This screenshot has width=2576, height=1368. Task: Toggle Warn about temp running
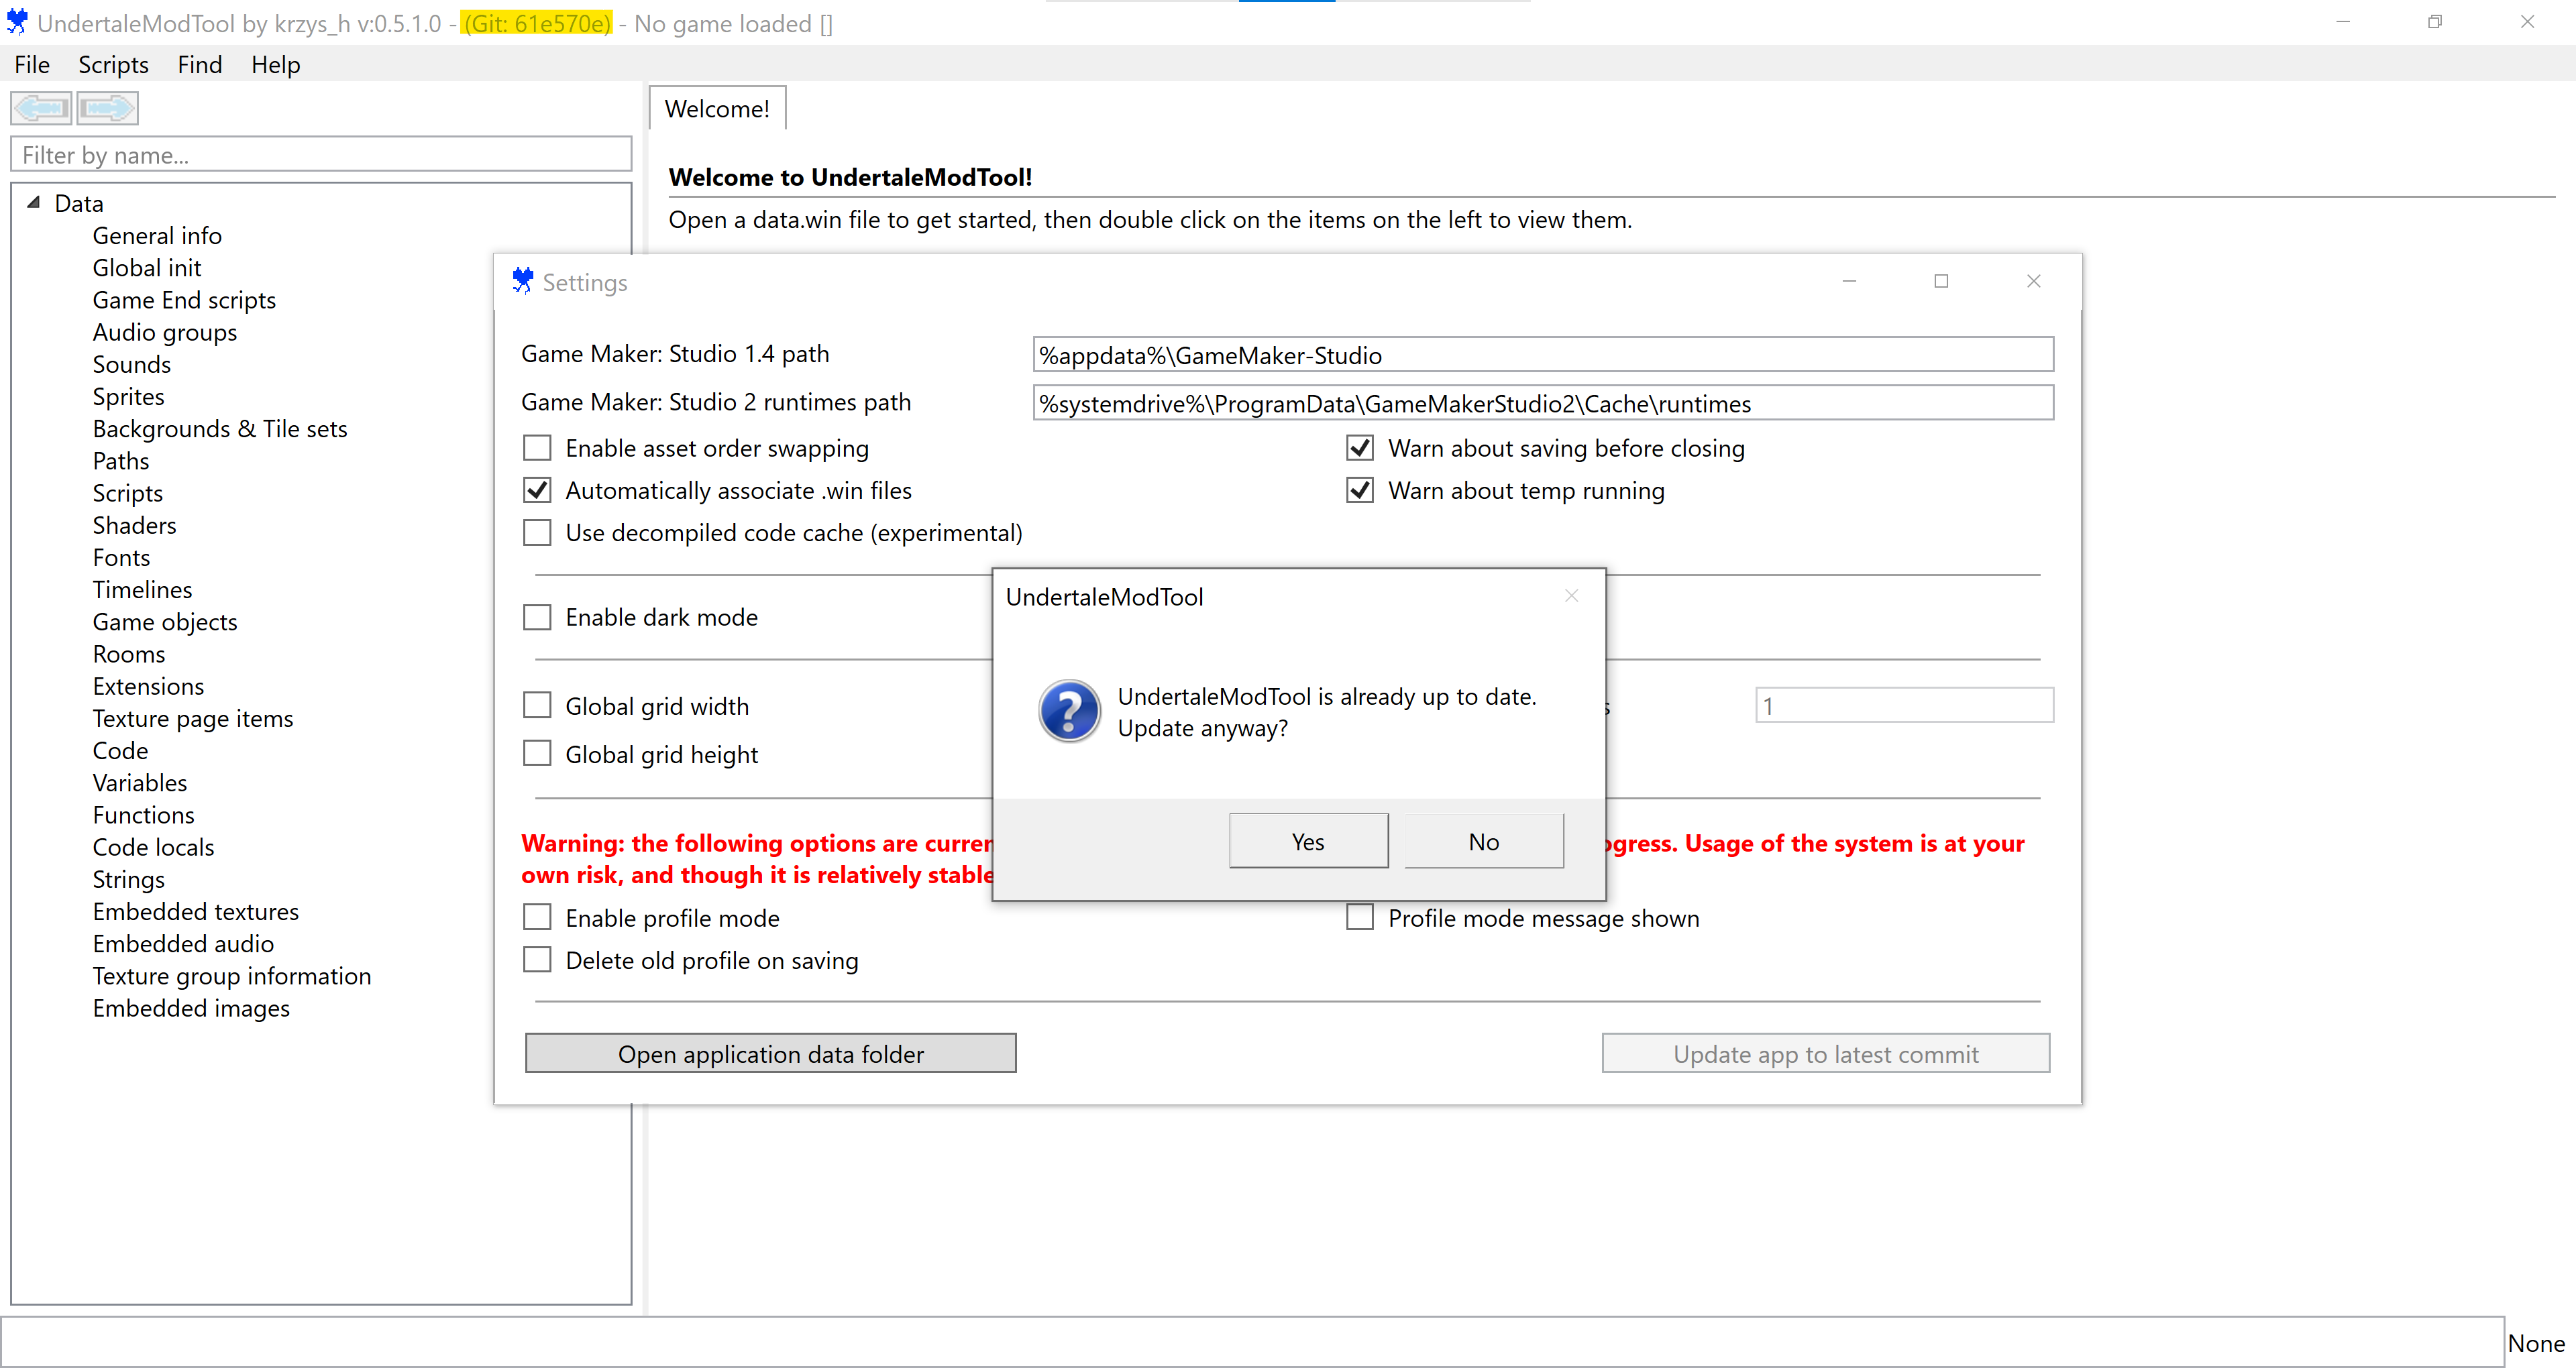pos(1360,490)
